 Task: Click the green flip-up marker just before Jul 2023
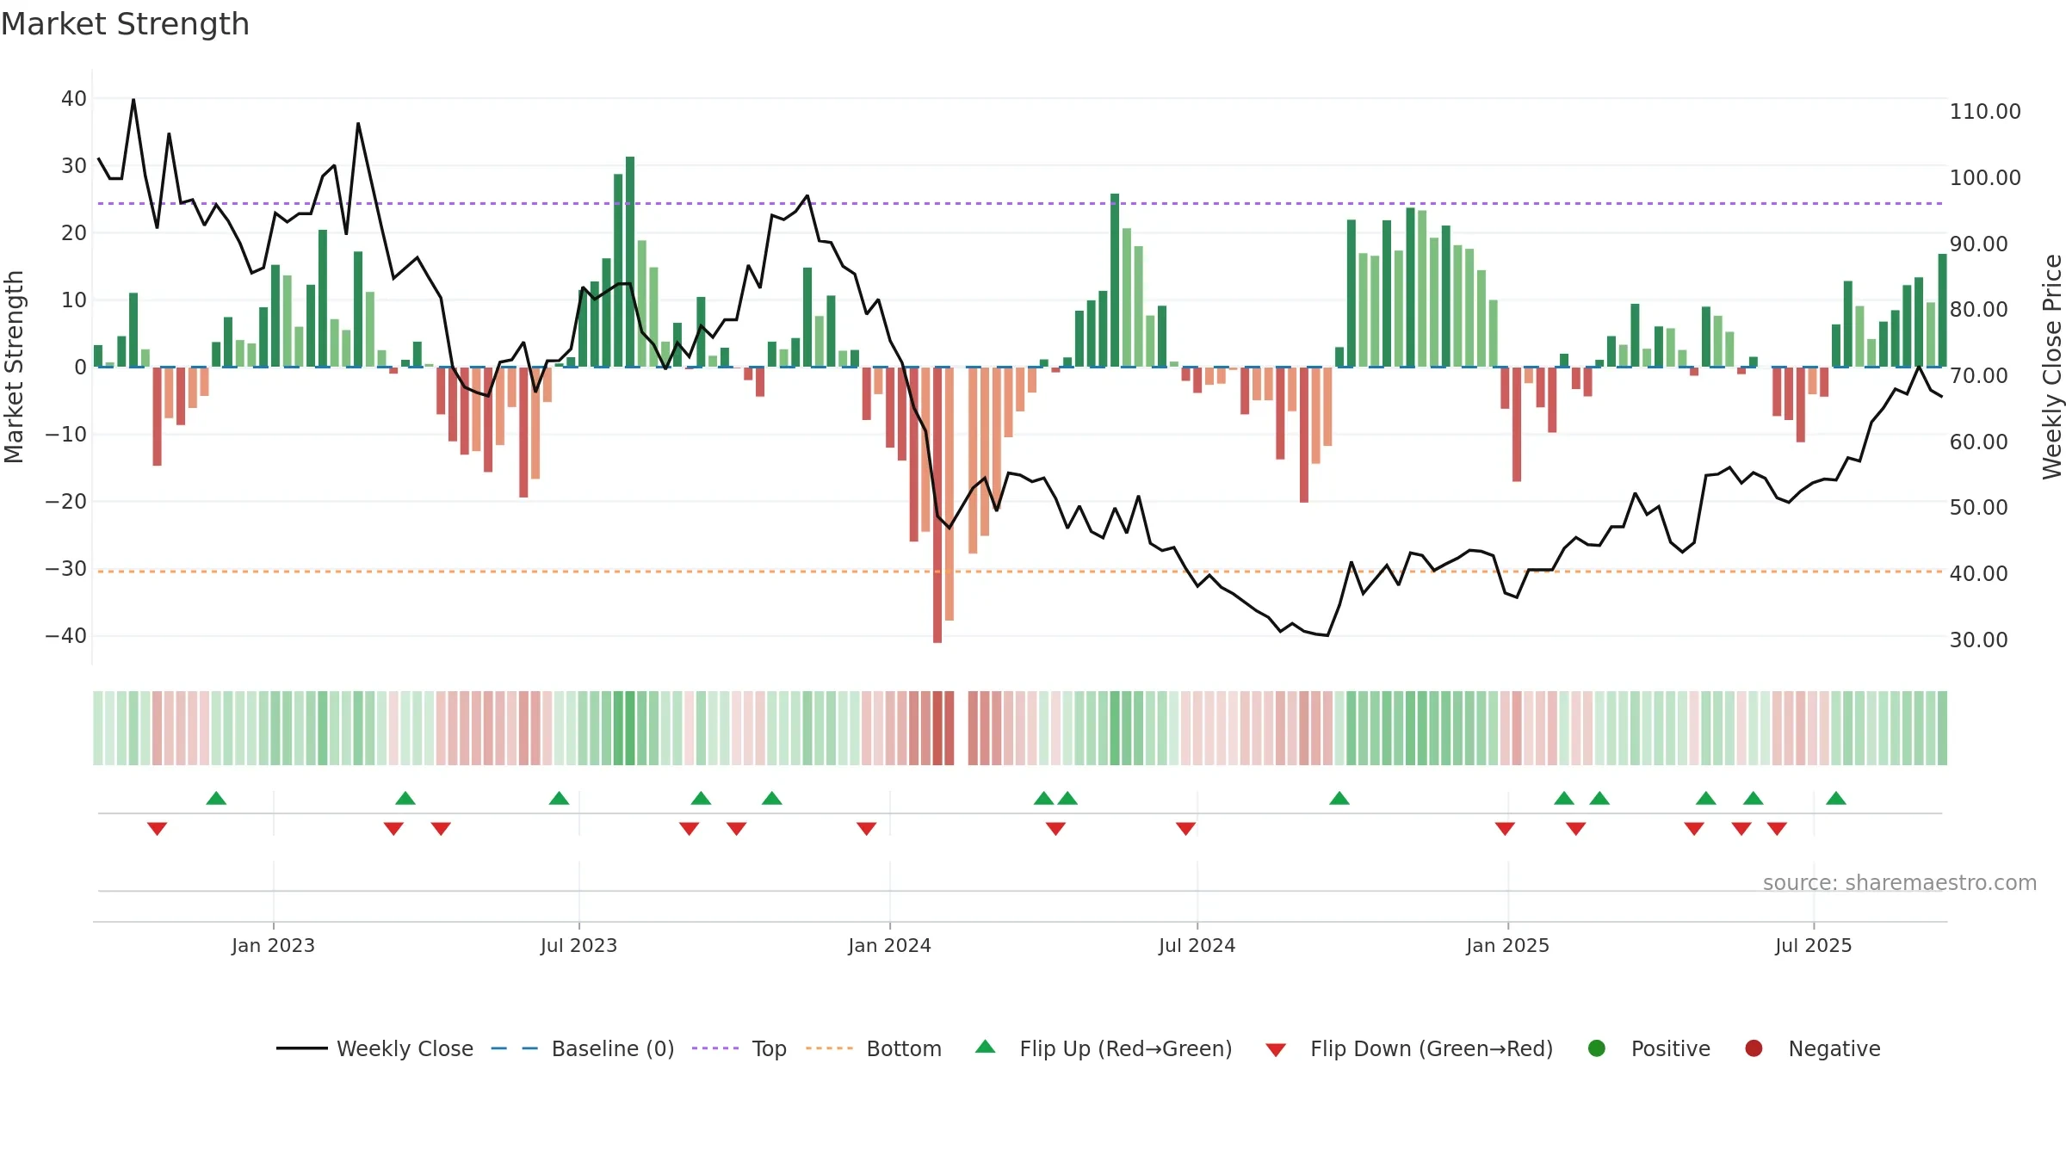pos(559,798)
